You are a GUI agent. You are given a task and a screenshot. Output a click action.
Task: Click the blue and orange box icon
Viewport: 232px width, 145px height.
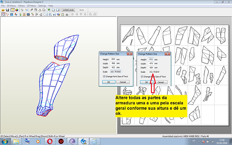tap(26, 10)
